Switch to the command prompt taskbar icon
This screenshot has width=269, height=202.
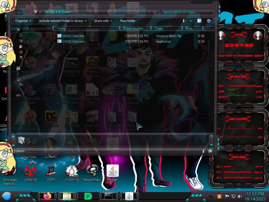click(x=108, y=196)
